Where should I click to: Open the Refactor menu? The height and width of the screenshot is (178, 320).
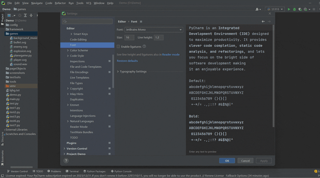coord(60,3)
